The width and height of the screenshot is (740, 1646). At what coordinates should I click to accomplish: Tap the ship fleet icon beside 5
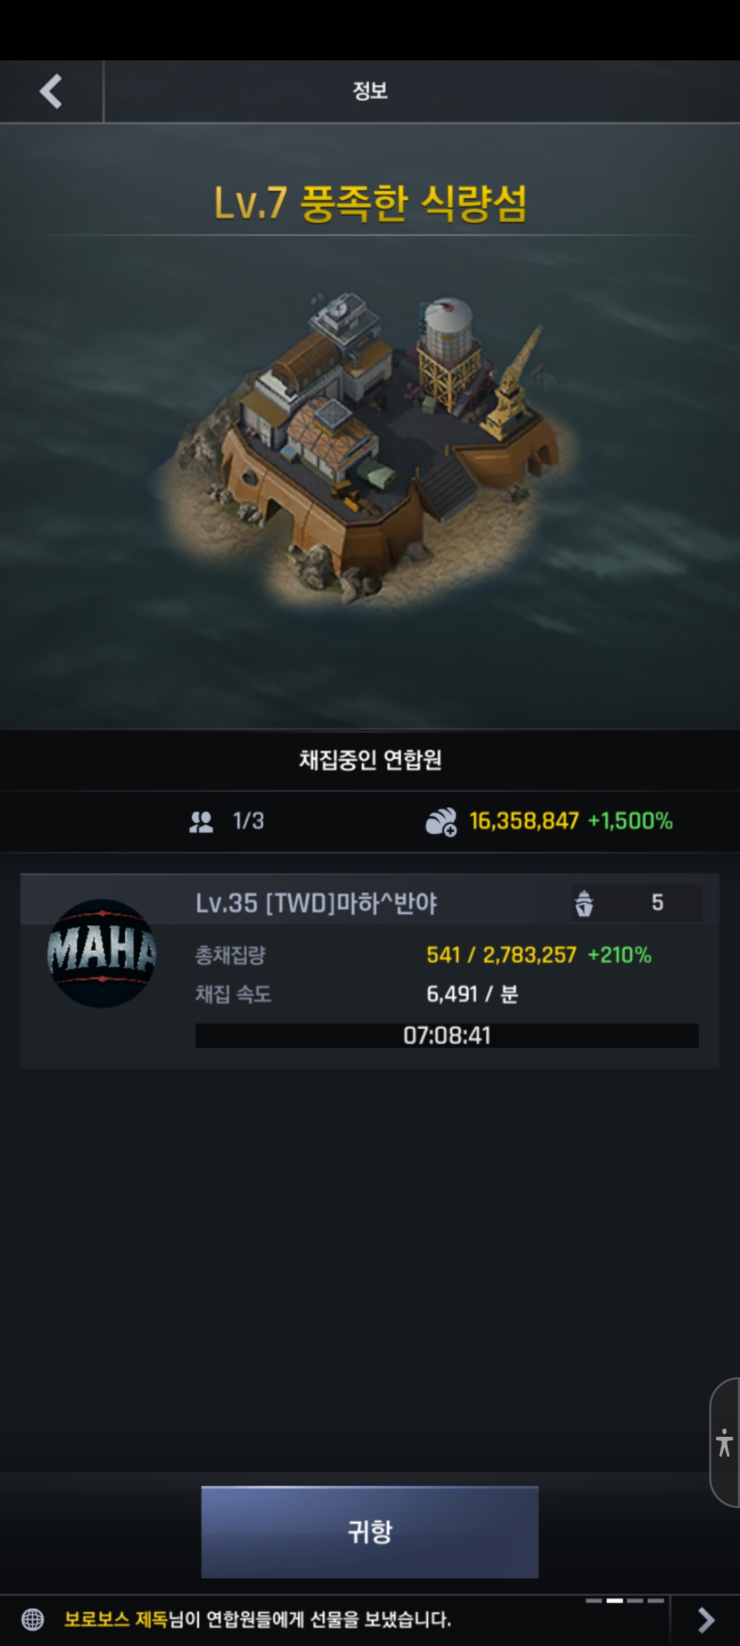[584, 903]
